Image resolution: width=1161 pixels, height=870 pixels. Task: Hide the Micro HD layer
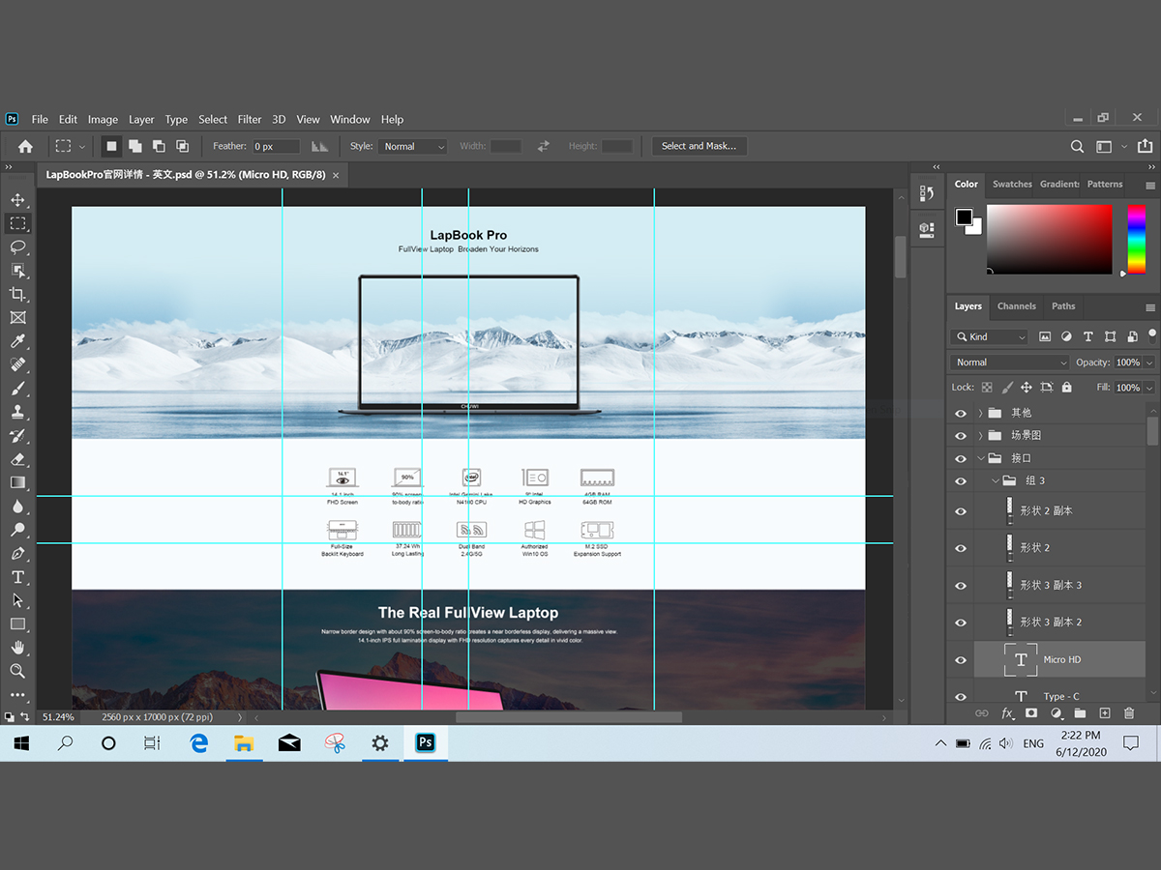[961, 660]
